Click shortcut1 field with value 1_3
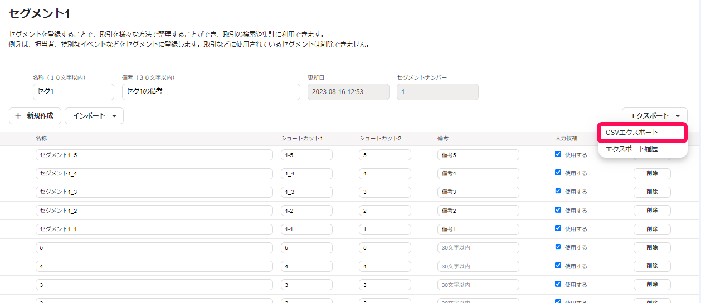This screenshot has width=701, height=303. point(306,192)
